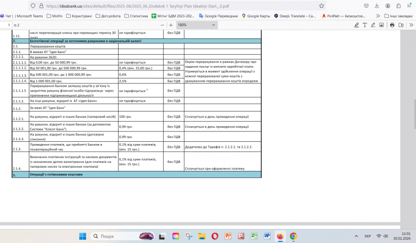
Task: Switch to Firefox taskbar icon
Action: [x=280, y=236]
